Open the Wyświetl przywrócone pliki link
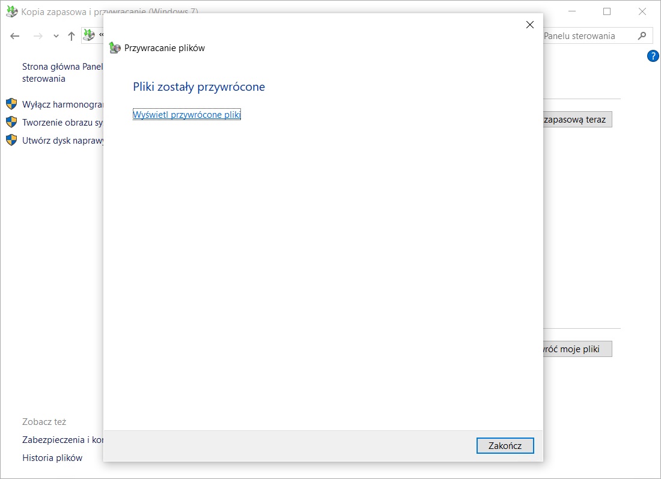The image size is (661, 479). (x=186, y=114)
